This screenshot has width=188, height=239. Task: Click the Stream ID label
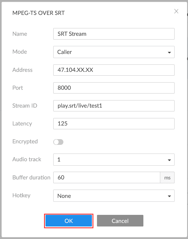point(25,105)
